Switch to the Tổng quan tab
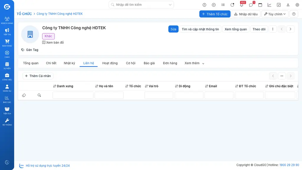Viewport: 302px width, 170px height. coord(31,63)
